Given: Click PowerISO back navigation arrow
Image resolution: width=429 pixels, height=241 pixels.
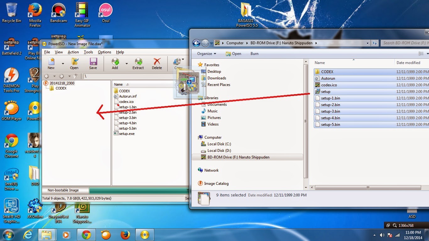Looking at the screenshot, I should point(46,76).
